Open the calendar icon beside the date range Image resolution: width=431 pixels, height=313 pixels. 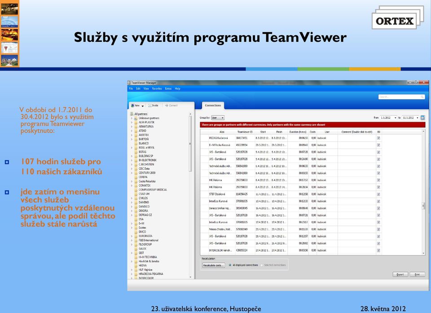[x=423, y=118]
